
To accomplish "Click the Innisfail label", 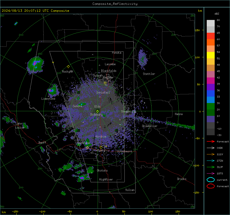I will pyautogui.click(x=103, y=93).
